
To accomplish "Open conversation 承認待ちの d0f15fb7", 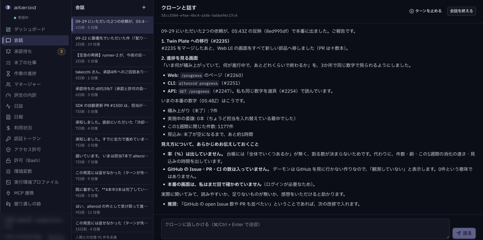I will point(112,92).
